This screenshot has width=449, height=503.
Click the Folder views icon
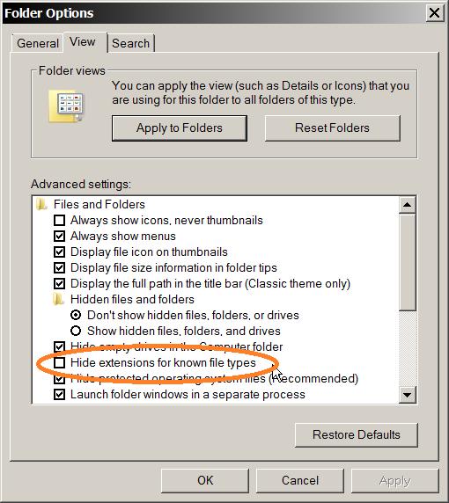[x=66, y=106]
